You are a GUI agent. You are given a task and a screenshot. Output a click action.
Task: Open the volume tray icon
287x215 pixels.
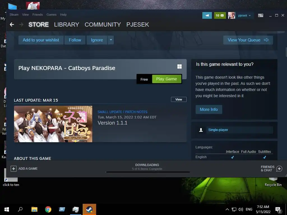tap(241, 209)
